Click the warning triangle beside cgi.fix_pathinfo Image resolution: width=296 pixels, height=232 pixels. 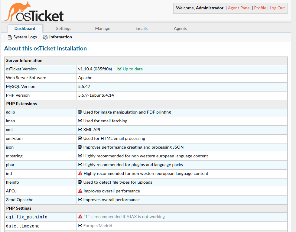point(80,217)
